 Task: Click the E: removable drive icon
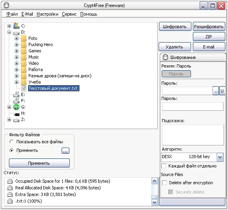pos(16,94)
